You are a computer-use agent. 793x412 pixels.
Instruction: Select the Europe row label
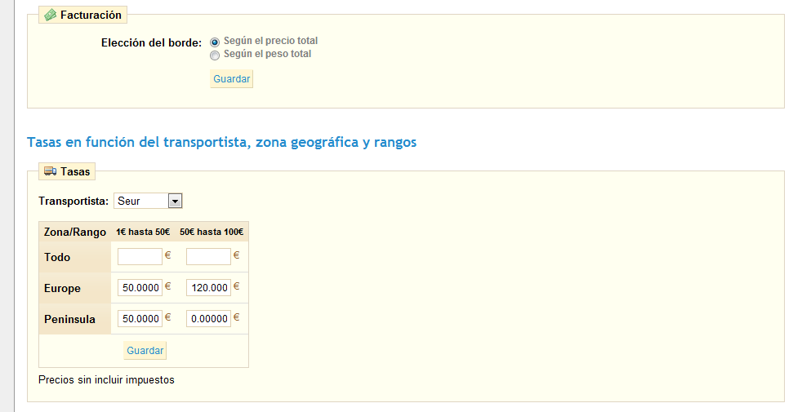tap(62, 288)
